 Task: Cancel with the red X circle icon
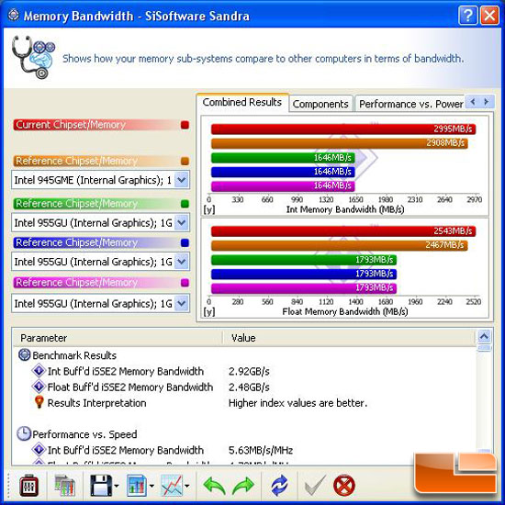click(344, 486)
